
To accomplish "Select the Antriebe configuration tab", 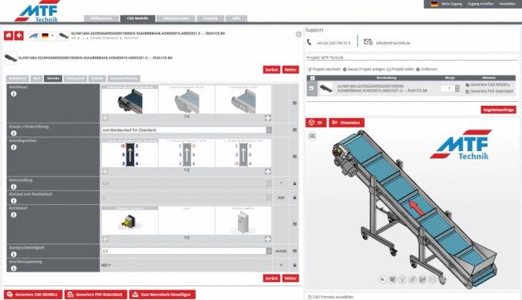I will (x=53, y=78).
